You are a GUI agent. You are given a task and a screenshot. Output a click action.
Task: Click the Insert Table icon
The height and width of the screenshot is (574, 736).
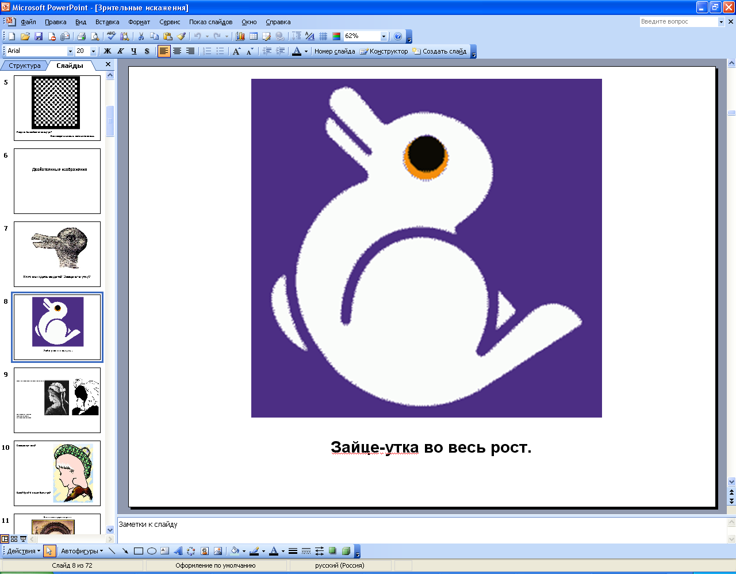tap(253, 36)
